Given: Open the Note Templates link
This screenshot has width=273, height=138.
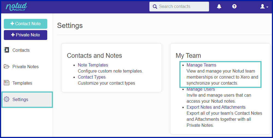Looking at the screenshot, I should pos(93,65).
